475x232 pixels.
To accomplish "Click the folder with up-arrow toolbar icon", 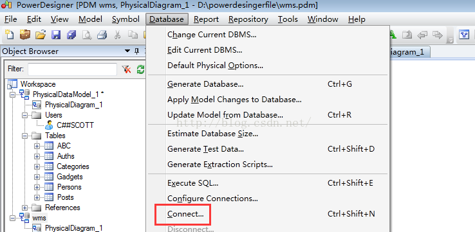I will pos(407,35).
